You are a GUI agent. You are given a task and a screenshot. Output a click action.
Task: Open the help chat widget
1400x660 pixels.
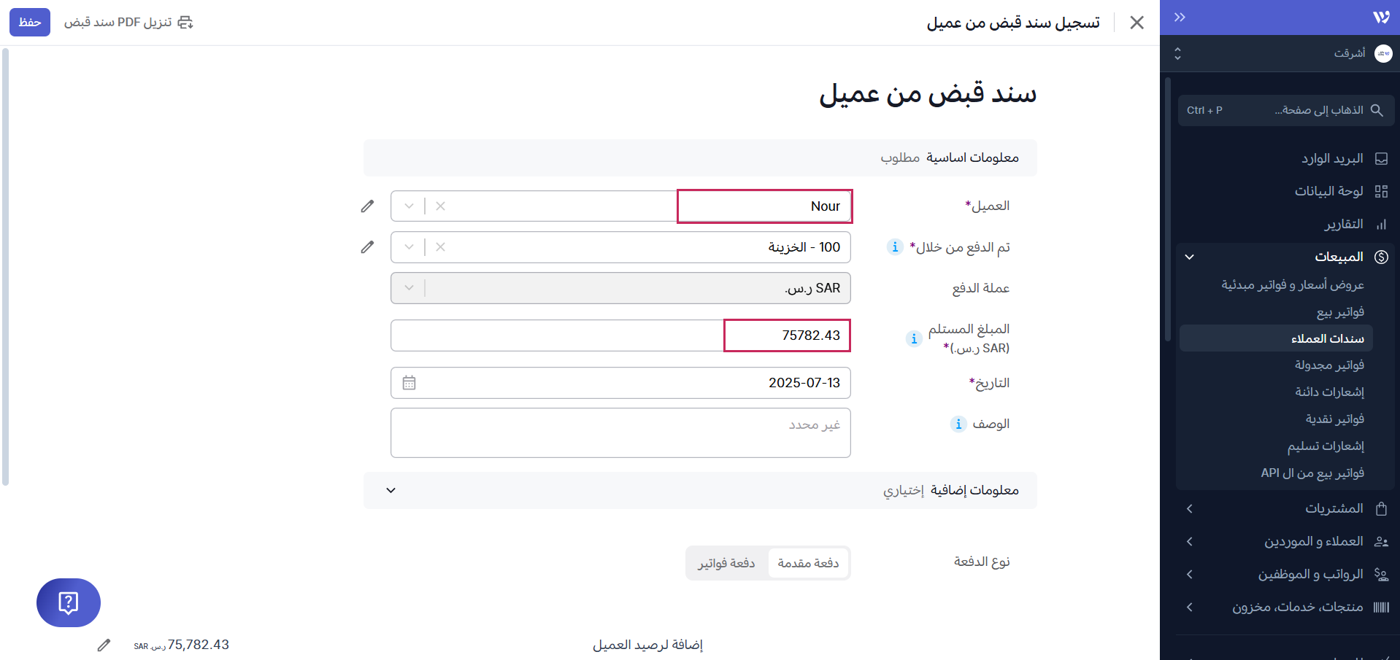click(x=69, y=602)
